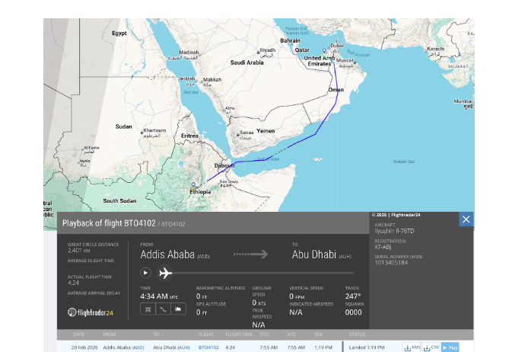Click the Abu Dhabi destination map marker
The image size is (512, 352).
pos(324,51)
